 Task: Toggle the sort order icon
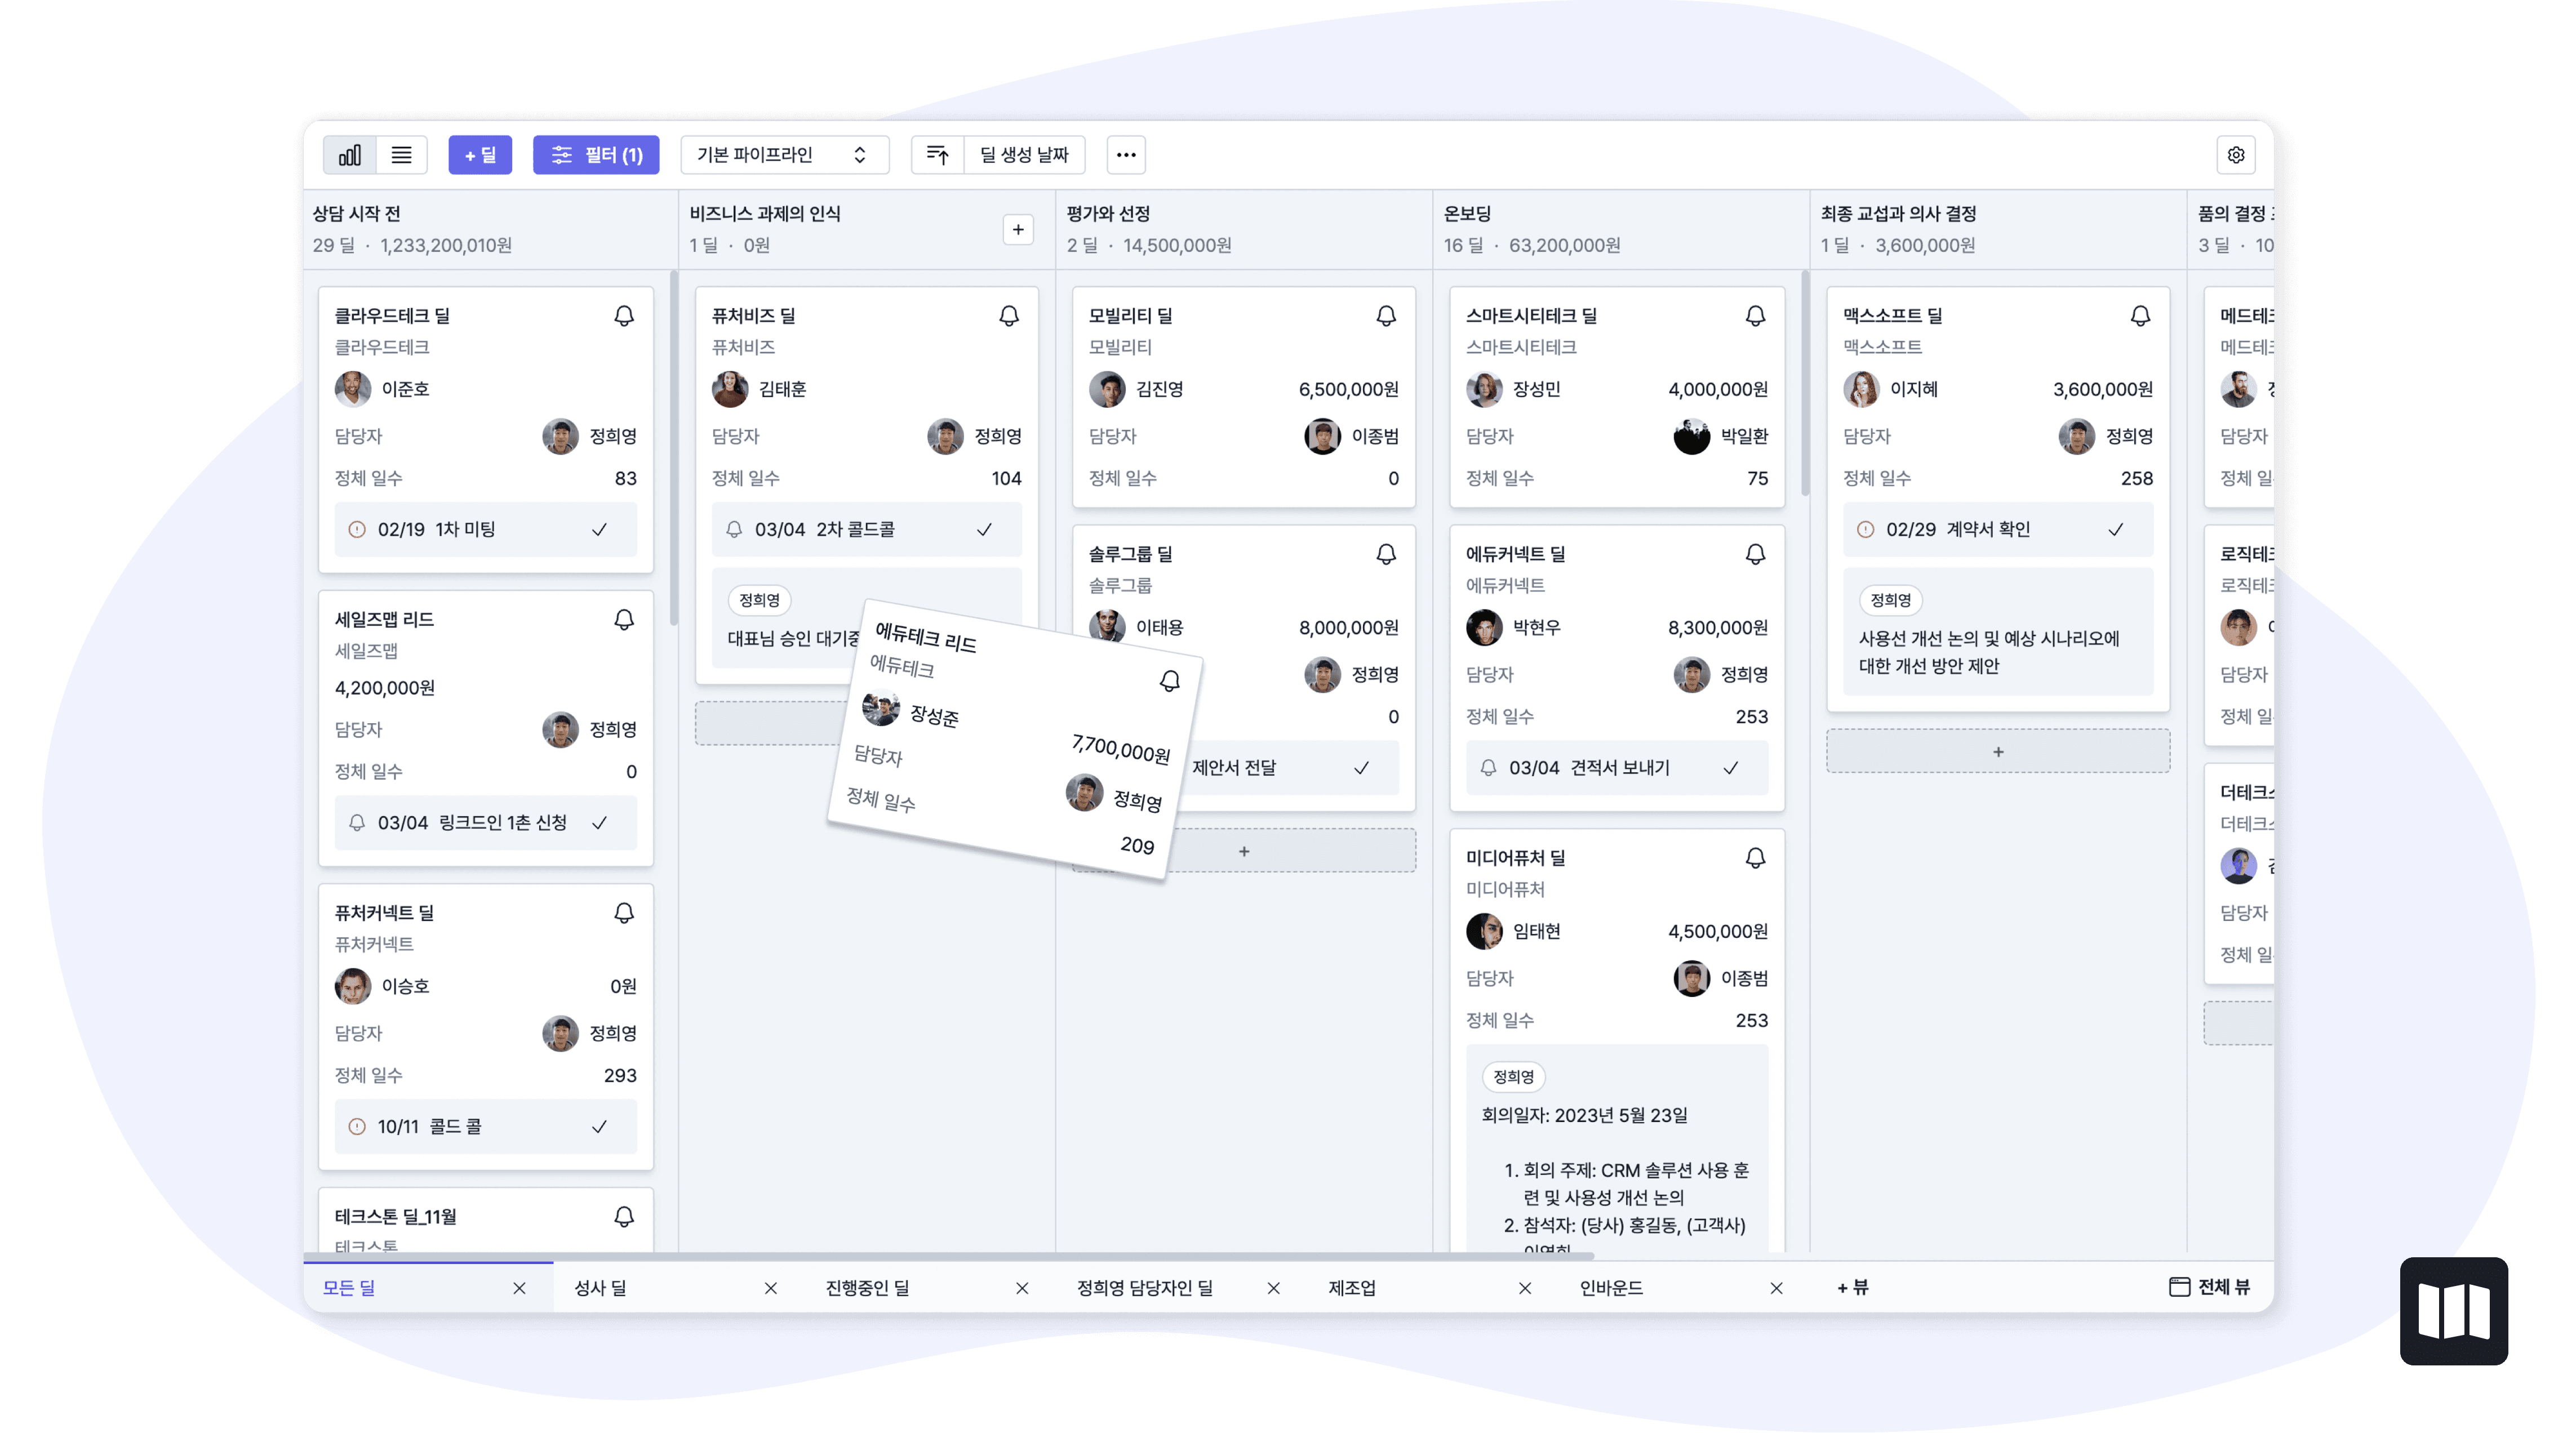[x=937, y=155]
